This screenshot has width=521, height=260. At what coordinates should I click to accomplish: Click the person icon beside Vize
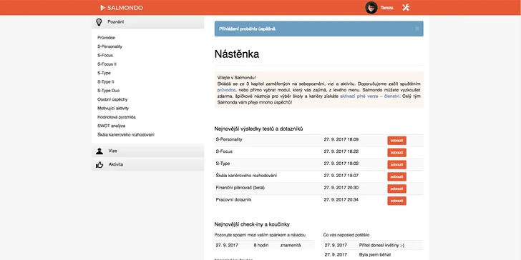pyautogui.click(x=99, y=151)
